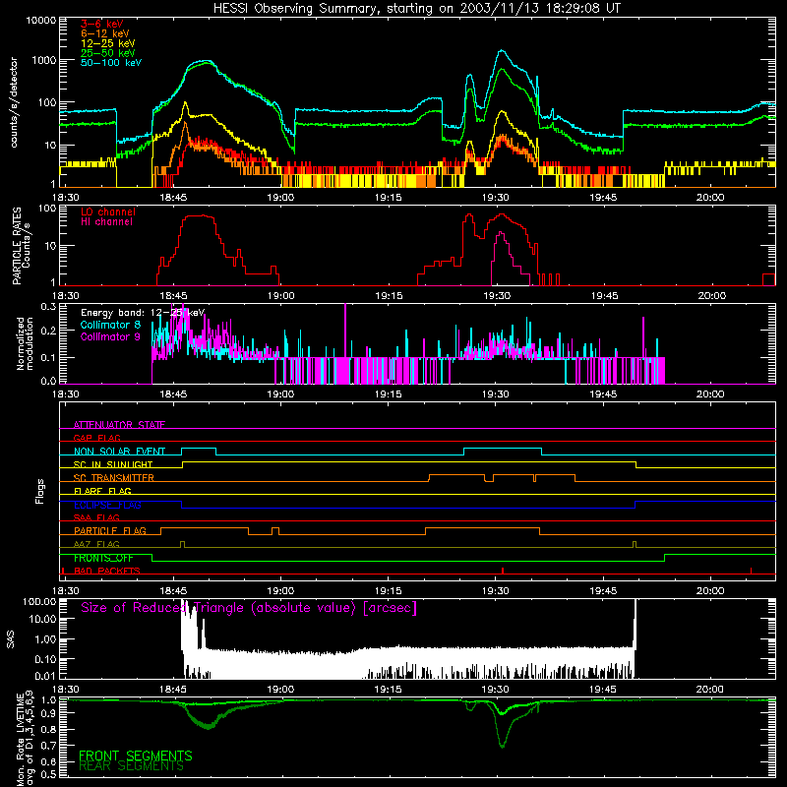Click the HESSI Observing Summary title

pos(416,9)
